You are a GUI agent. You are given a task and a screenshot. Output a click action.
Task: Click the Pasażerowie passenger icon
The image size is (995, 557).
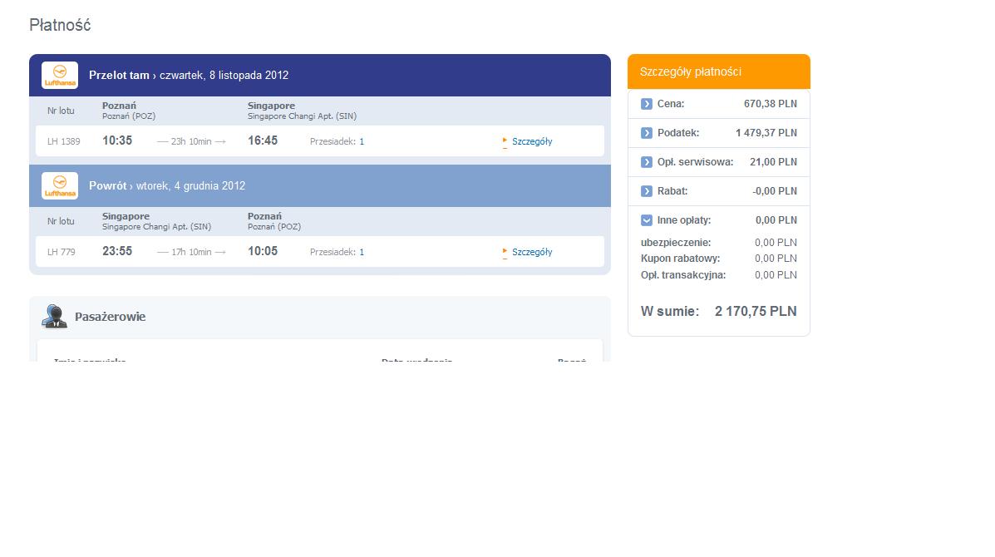55,316
